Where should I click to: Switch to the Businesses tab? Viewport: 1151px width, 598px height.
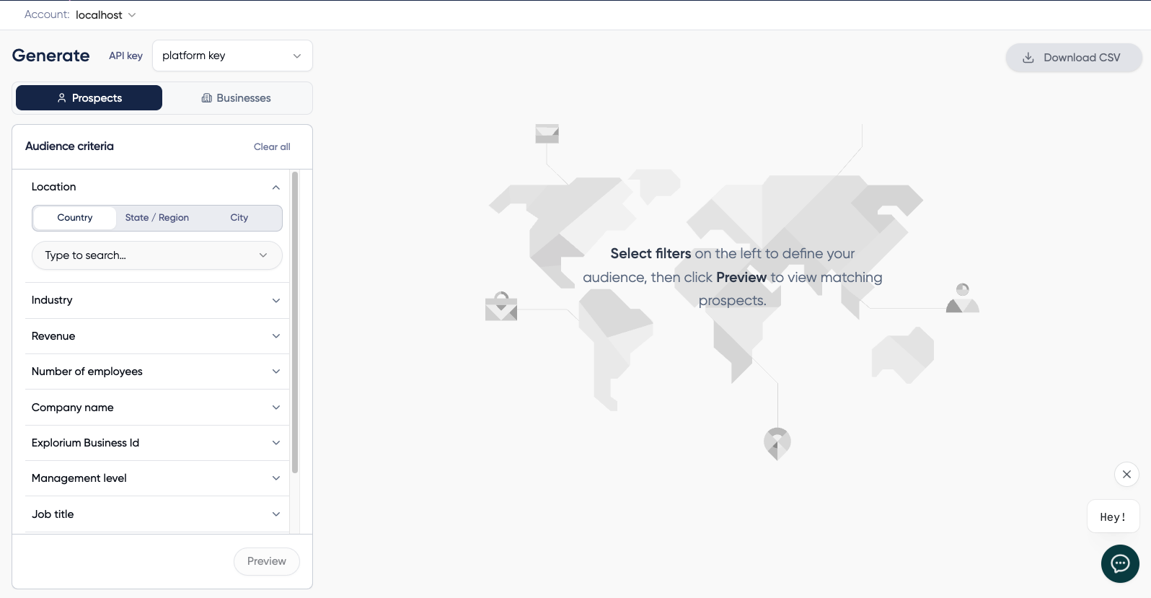coord(237,98)
